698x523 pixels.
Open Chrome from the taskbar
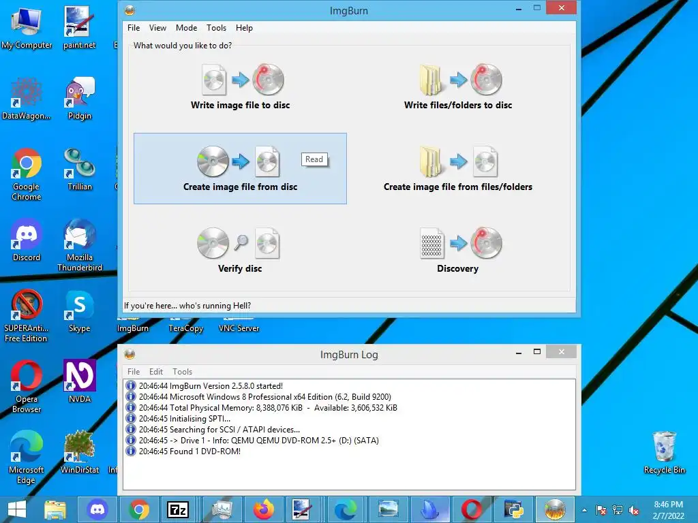(139, 509)
